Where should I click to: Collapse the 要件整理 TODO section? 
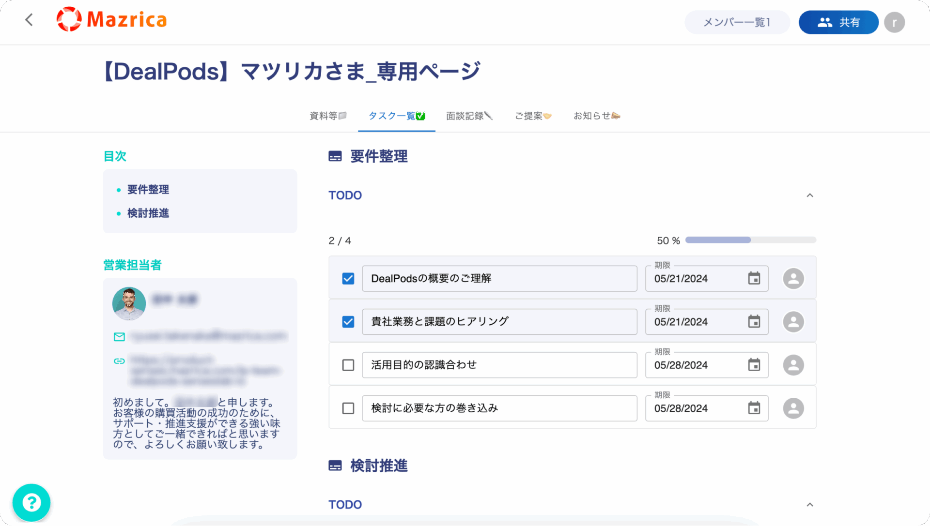809,195
